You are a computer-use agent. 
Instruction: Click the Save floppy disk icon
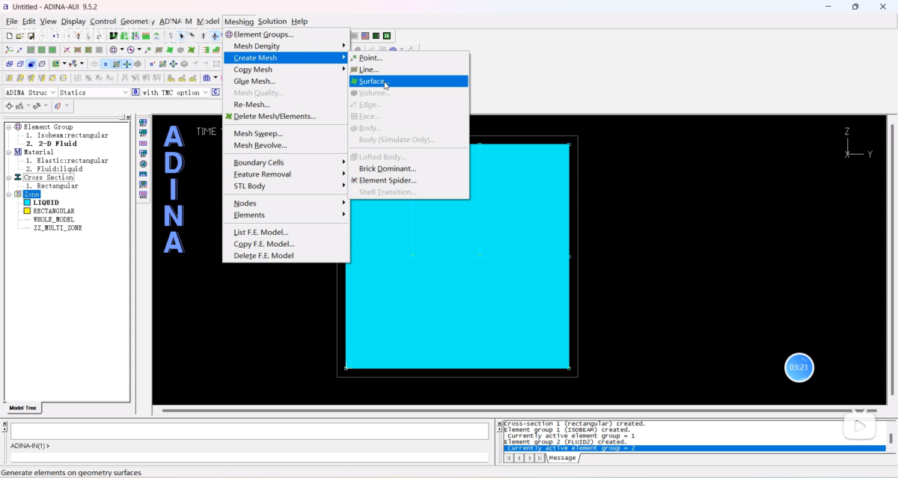tap(31, 36)
